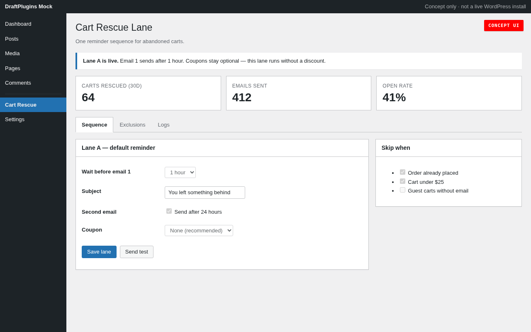Open Dashboard in the sidebar
This screenshot has width=531, height=332.
click(x=33, y=24)
